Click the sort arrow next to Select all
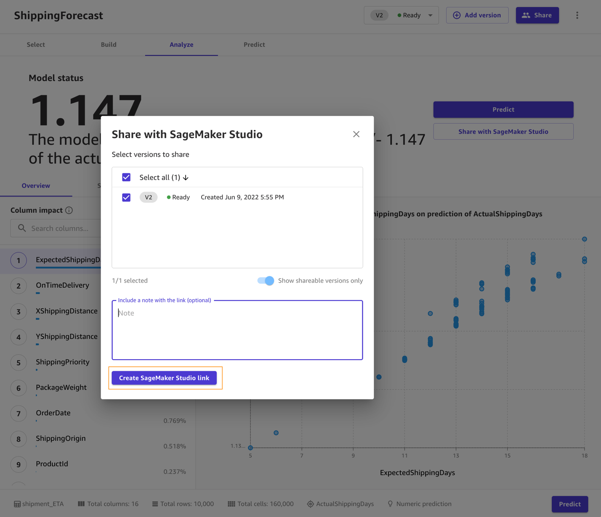The width and height of the screenshot is (601, 517). pyautogui.click(x=186, y=178)
